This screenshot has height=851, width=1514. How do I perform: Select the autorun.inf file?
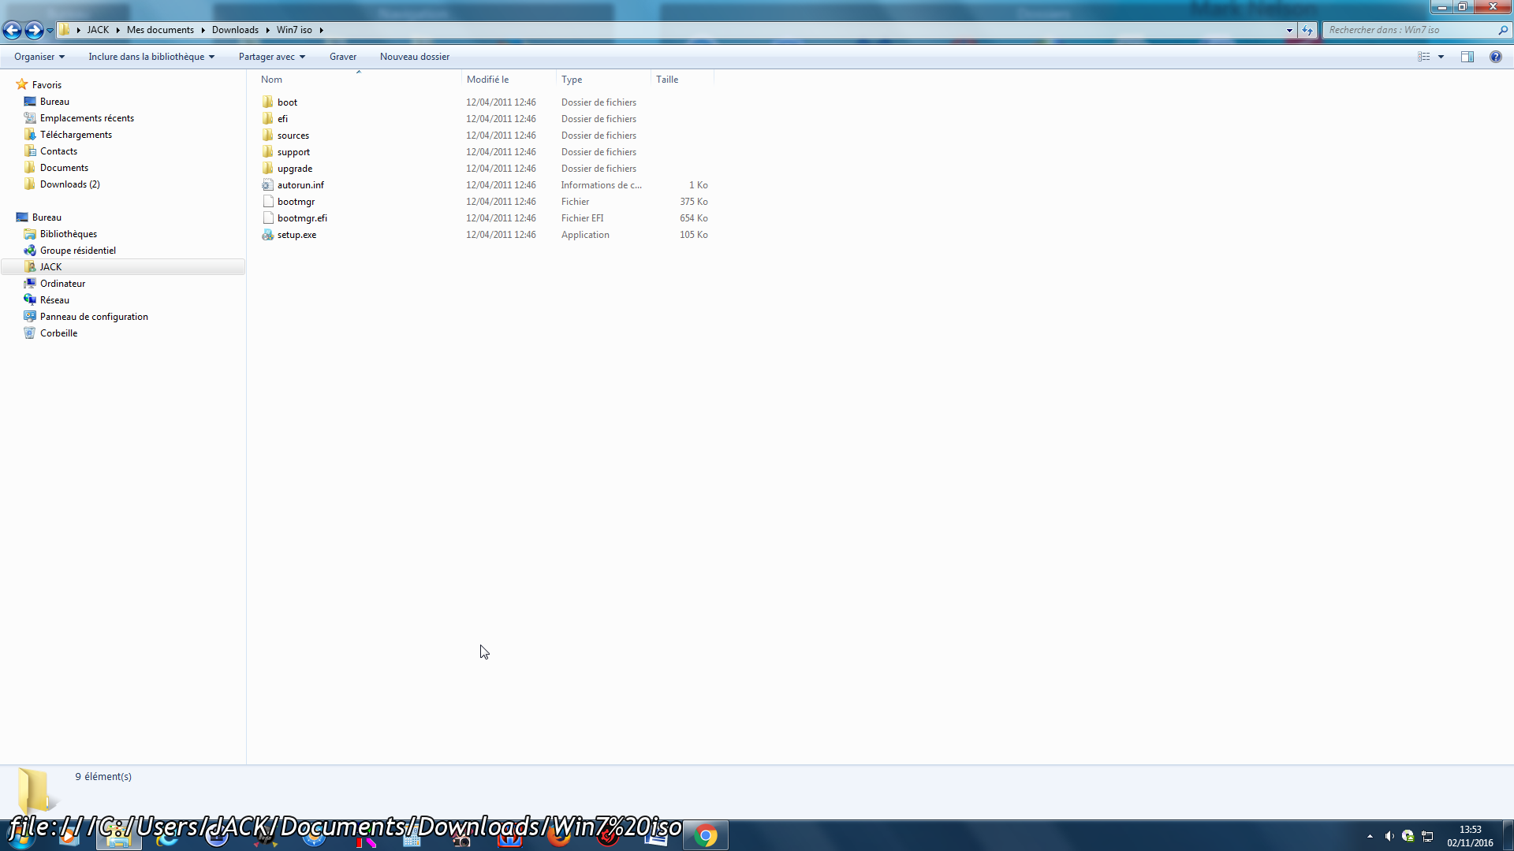click(x=300, y=184)
